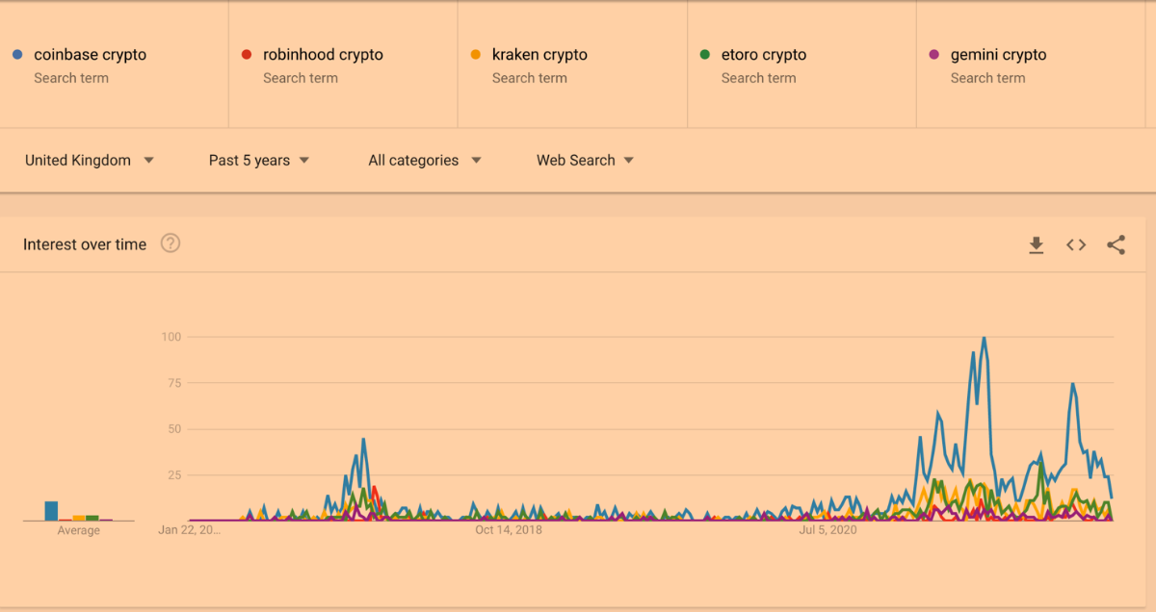Select the robinhood crypto search term
This screenshot has height=612, width=1156.
click(323, 55)
